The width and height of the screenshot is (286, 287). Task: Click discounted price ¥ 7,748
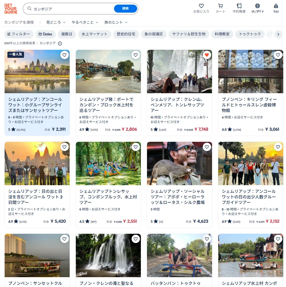click(201, 130)
